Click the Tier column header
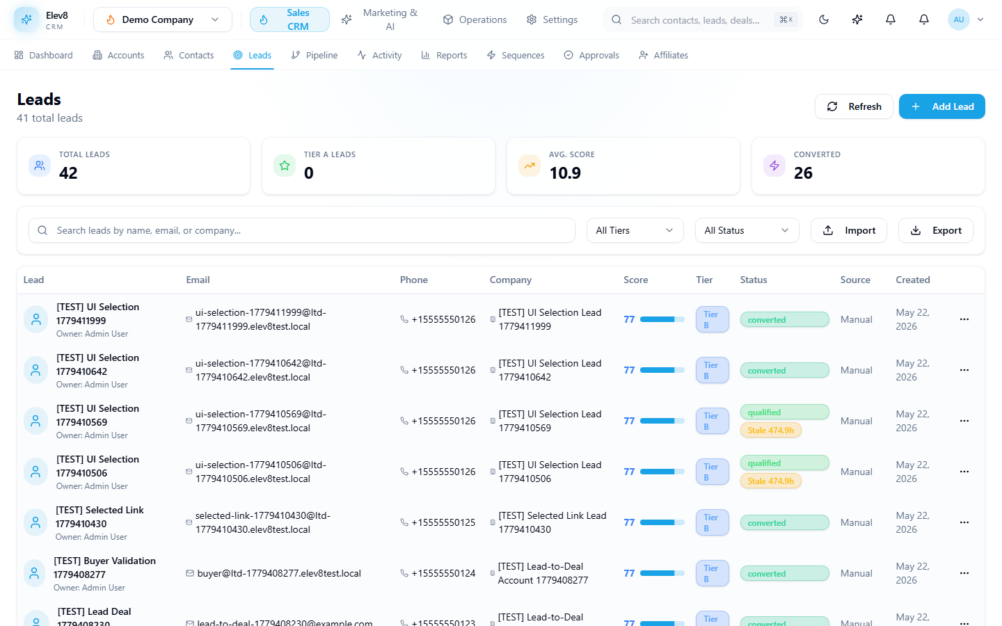This screenshot has width=1002, height=626. pos(704,280)
